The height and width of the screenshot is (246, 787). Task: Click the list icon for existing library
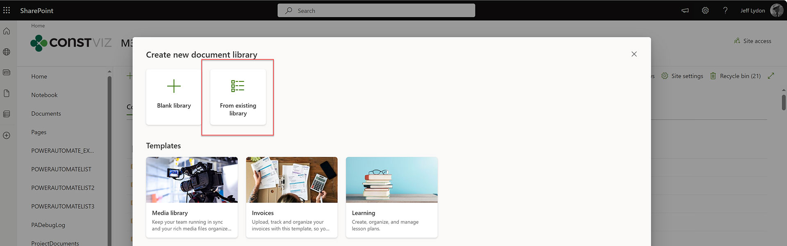[x=238, y=86]
